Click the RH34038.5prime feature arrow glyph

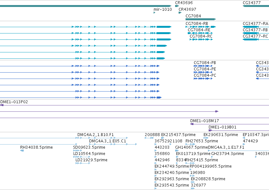tap(22, 151)
